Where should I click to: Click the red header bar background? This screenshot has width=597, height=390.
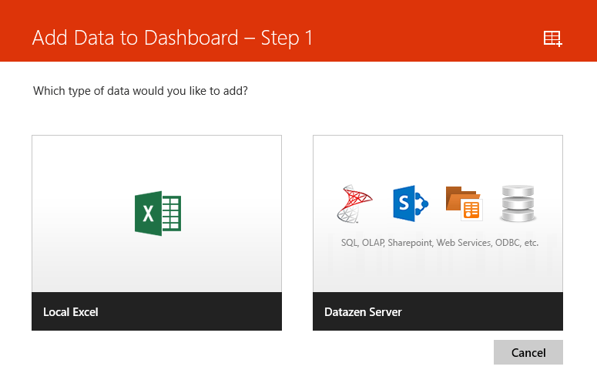431,31
